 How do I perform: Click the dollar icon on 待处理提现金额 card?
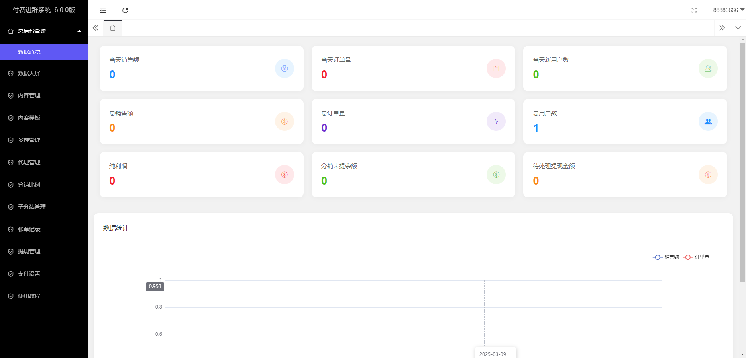tap(708, 175)
